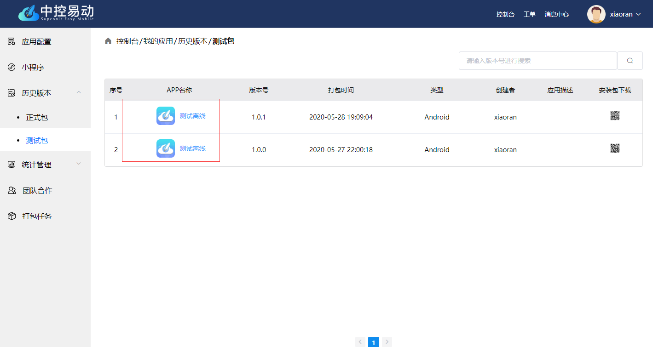Click the 团队合作 sidebar label

37,190
